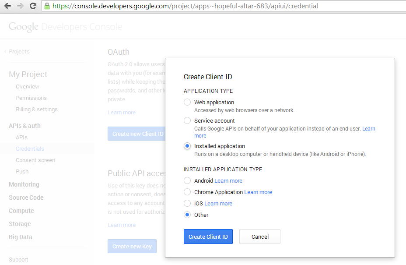Open APIs sidebar item
The width and height of the screenshot is (406, 265).
tap(21, 138)
